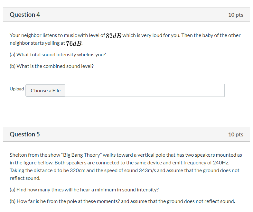The height and width of the screenshot is (212, 253).
Task: Select the Question 5 heading
Action: (25, 134)
